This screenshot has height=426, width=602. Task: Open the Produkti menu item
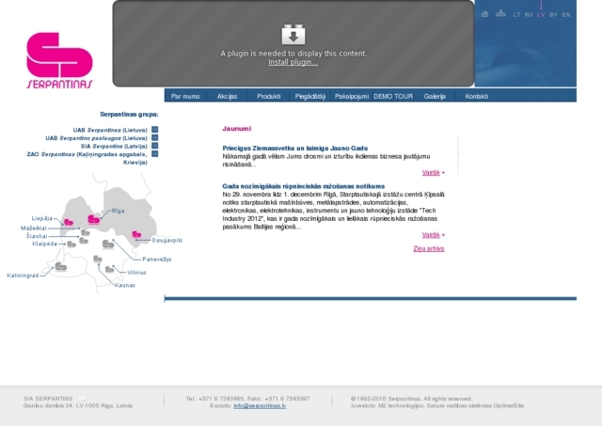pos(269,96)
